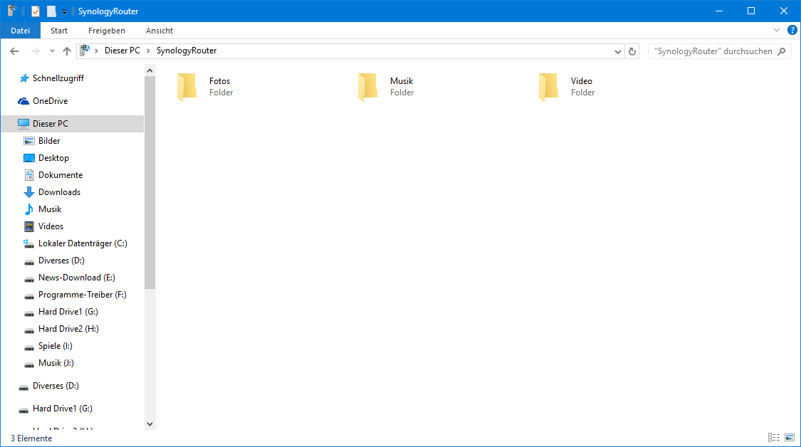This screenshot has height=447, width=801.
Task: Switch to the Start ribbon tab
Action: (59, 31)
